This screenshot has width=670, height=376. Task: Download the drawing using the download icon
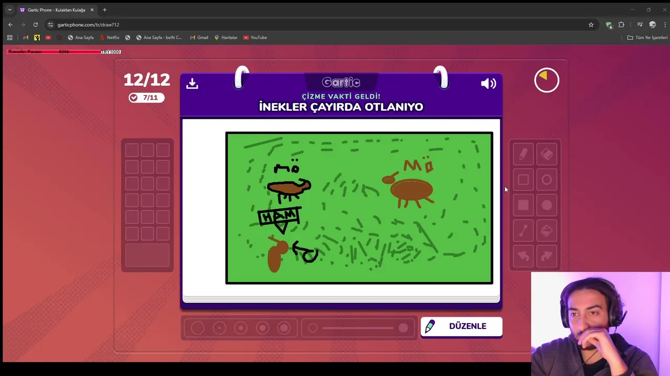click(x=192, y=84)
